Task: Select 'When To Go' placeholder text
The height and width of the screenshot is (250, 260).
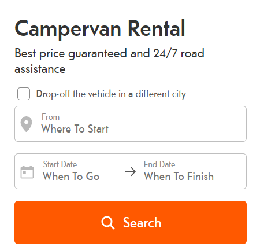Action: pos(71,177)
